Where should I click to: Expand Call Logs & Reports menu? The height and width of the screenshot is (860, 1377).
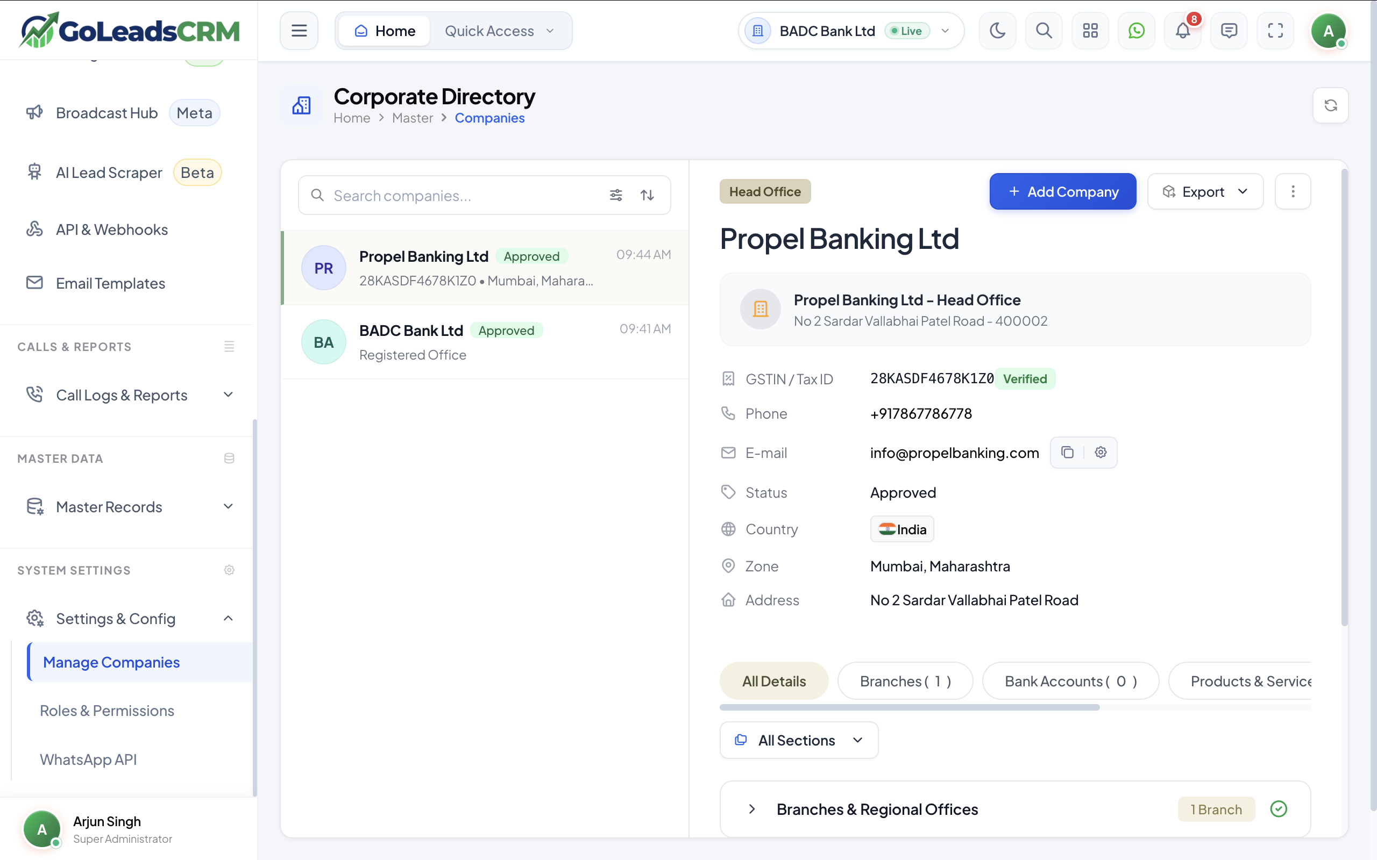click(x=130, y=395)
